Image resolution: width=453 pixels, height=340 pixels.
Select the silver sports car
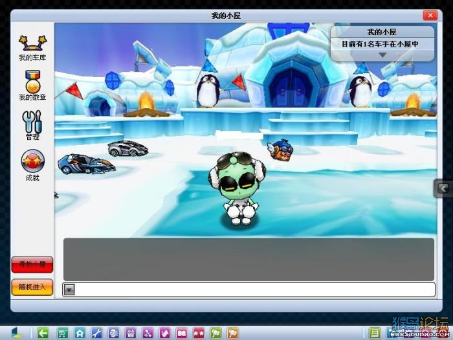(x=127, y=148)
